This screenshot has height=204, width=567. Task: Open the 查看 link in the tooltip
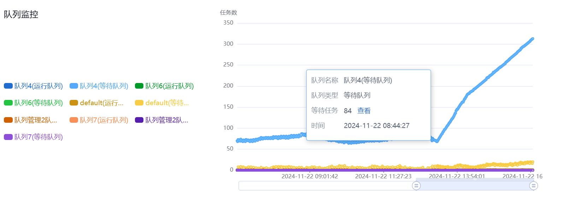coord(364,111)
